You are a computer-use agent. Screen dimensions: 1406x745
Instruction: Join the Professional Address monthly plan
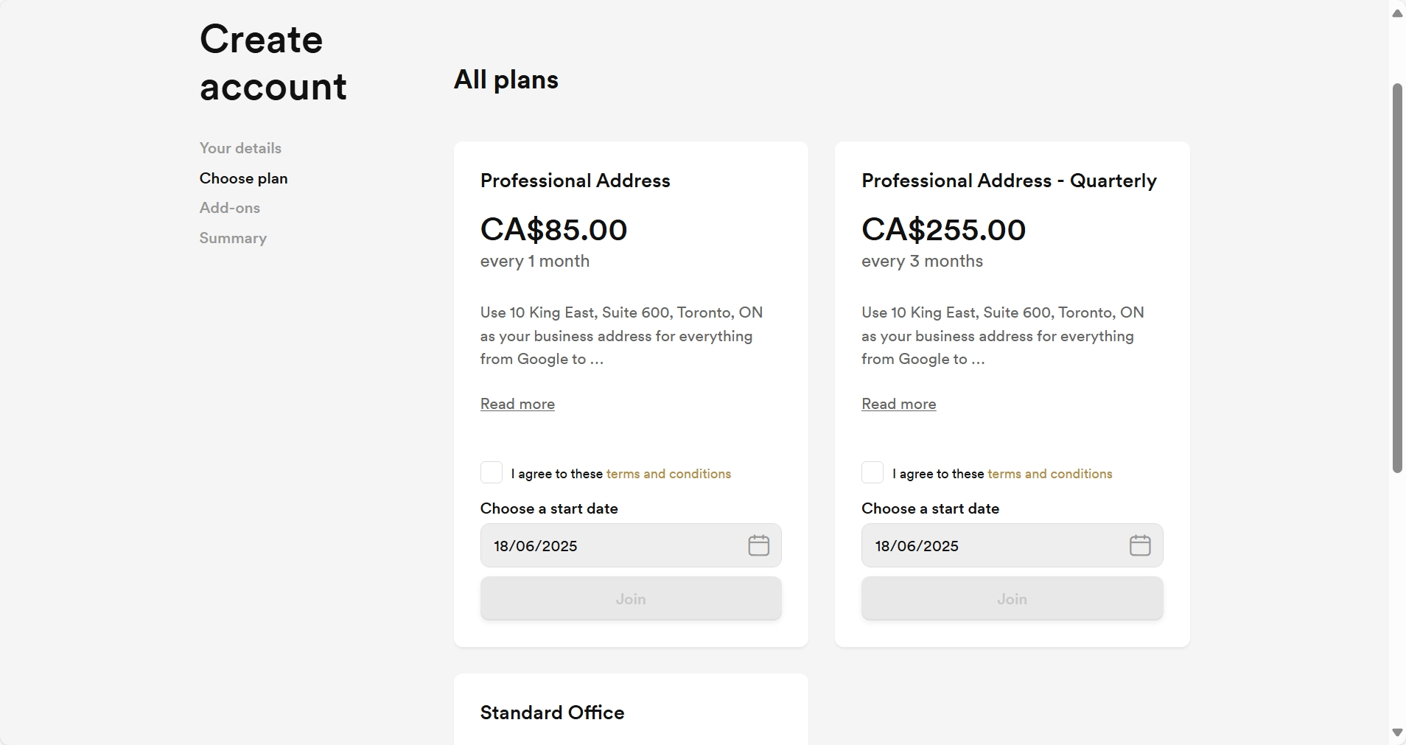click(x=631, y=598)
